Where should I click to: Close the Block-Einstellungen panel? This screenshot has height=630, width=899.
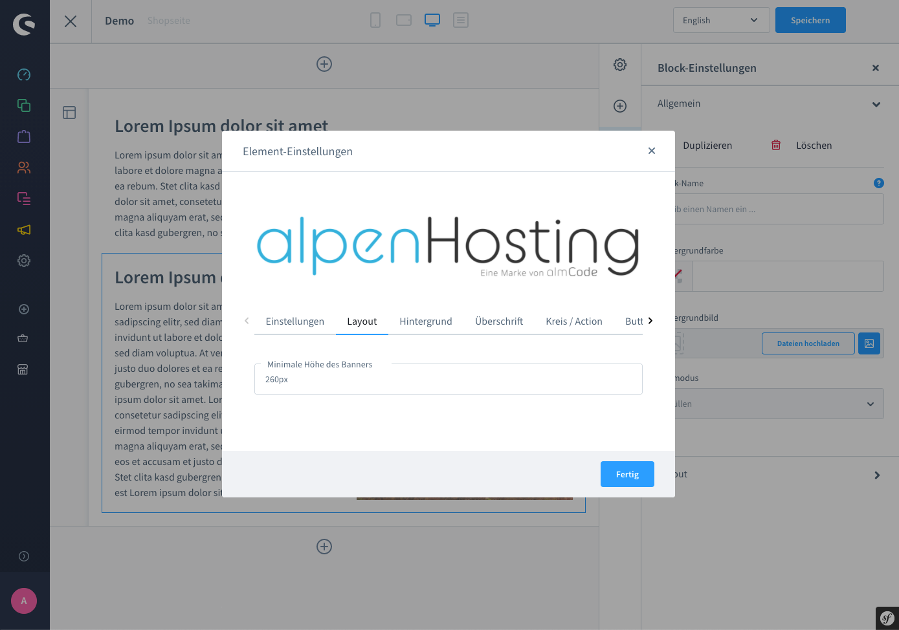[x=876, y=68]
